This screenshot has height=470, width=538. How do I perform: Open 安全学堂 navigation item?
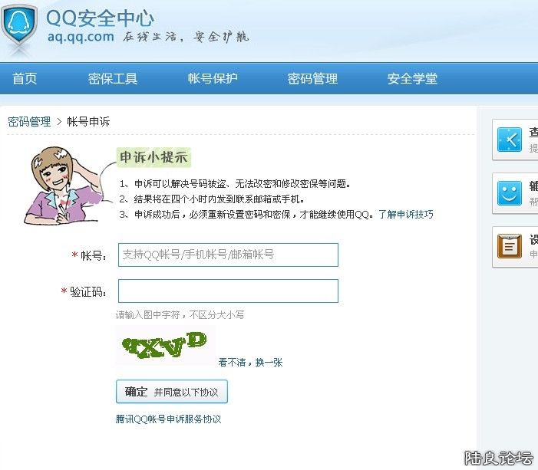(x=412, y=78)
